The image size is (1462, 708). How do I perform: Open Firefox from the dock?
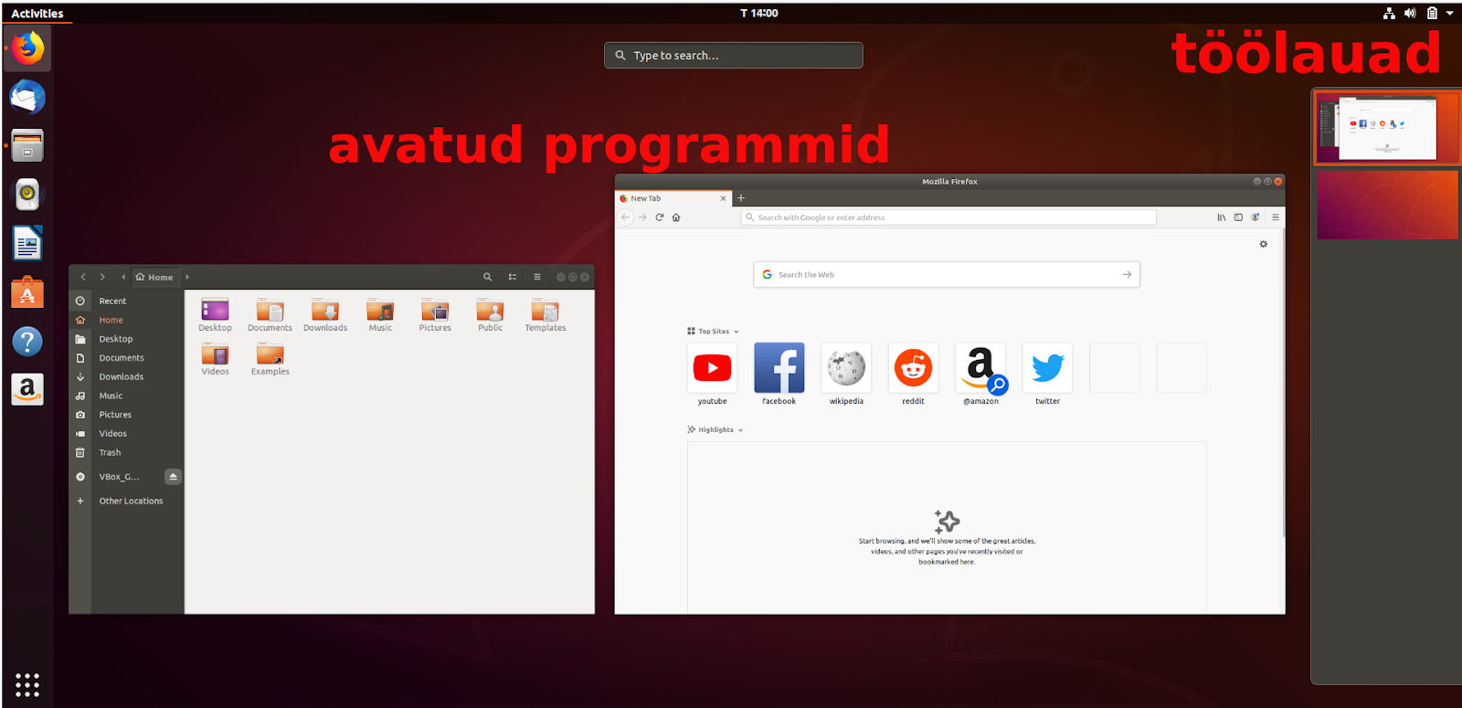(27, 48)
